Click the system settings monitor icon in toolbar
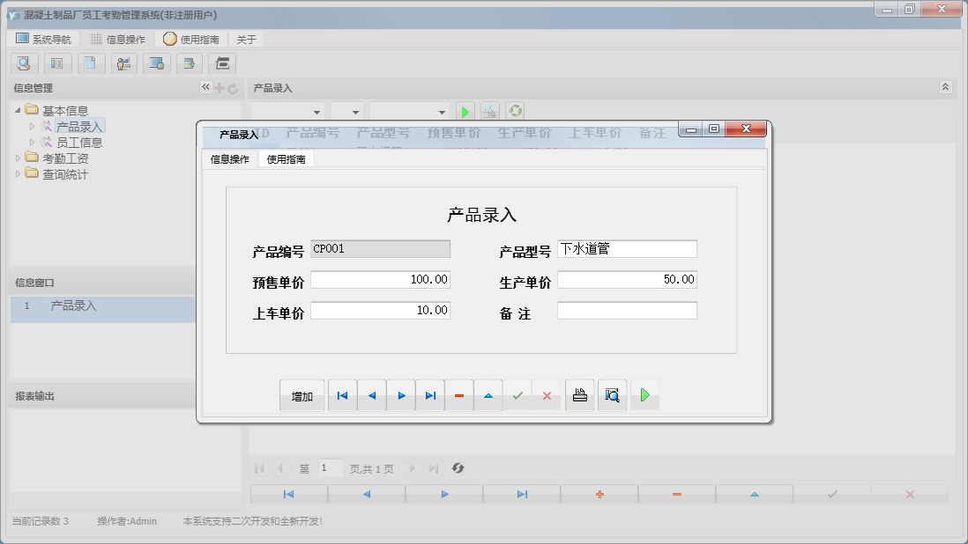 coord(157,63)
